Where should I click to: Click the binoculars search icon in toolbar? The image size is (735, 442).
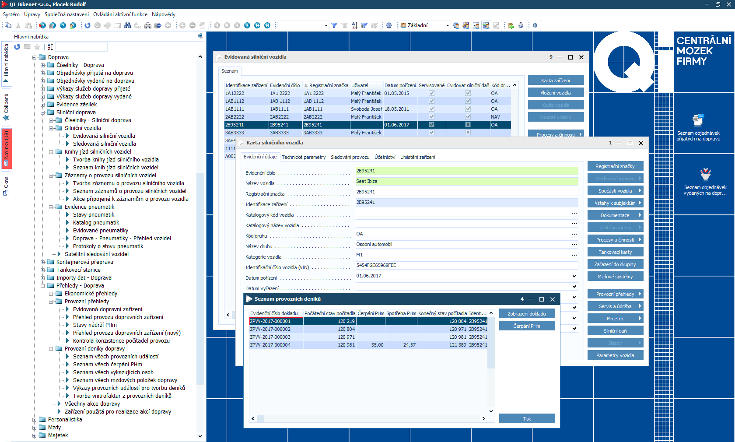point(127,25)
